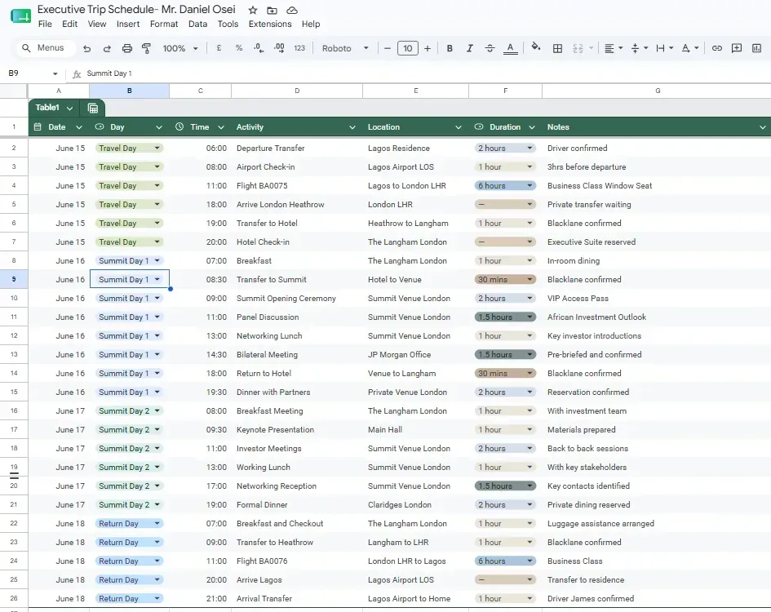Click the Undo icon in toolbar
771x612 pixels.
[87, 48]
